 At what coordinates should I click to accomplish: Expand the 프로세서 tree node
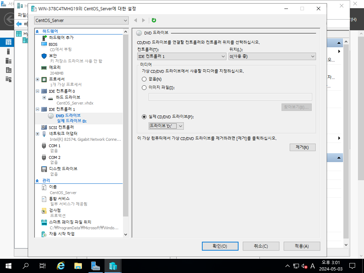click(x=38, y=79)
